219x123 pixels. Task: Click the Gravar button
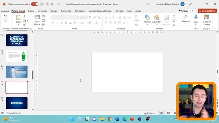click(183, 11)
